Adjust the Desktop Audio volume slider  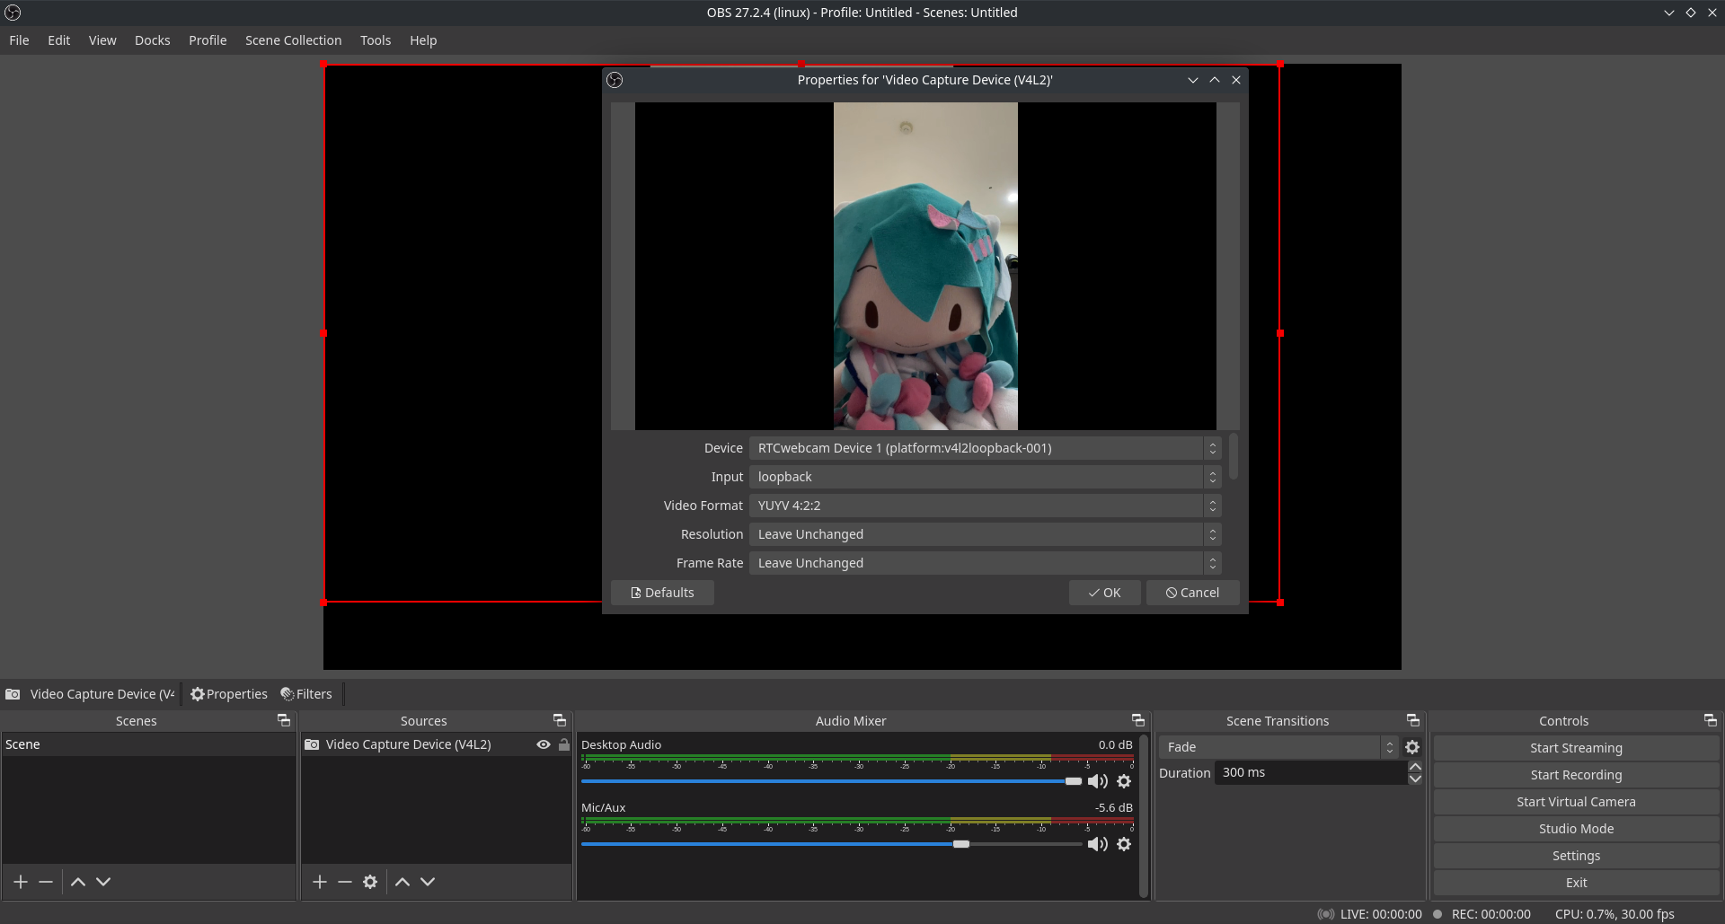pyautogui.click(x=831, y=781)
